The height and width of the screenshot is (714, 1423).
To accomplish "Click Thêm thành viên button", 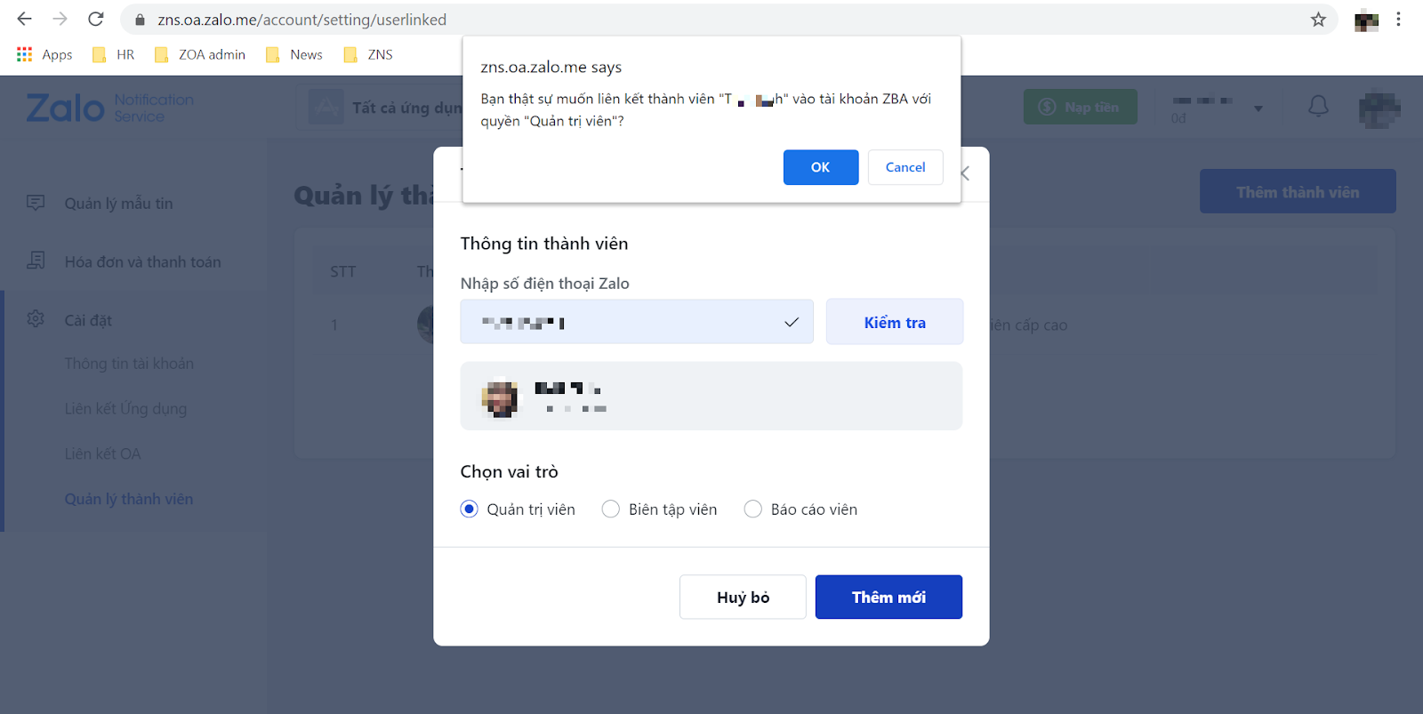I will [1298, 191].
